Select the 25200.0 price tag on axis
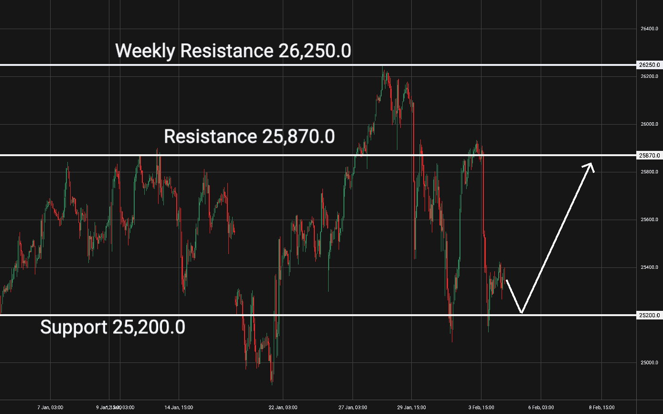The height and width of the screenshot is (414, 663). [x=649, y=315]
